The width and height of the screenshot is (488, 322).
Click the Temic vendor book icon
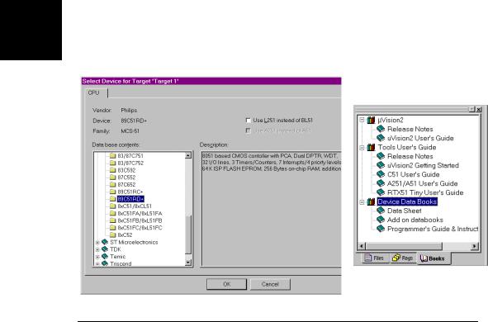pos(105,256)
